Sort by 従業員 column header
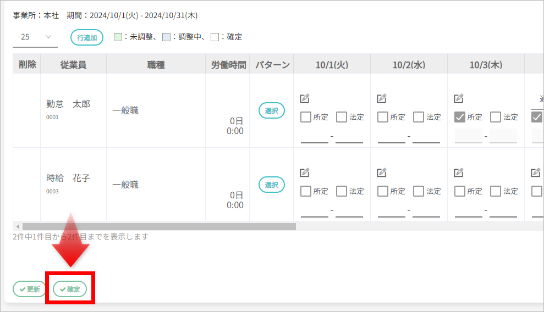 click(73, 65)
